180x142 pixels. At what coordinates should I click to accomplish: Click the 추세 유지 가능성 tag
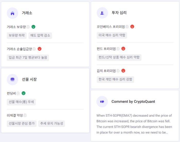(52, 124)
